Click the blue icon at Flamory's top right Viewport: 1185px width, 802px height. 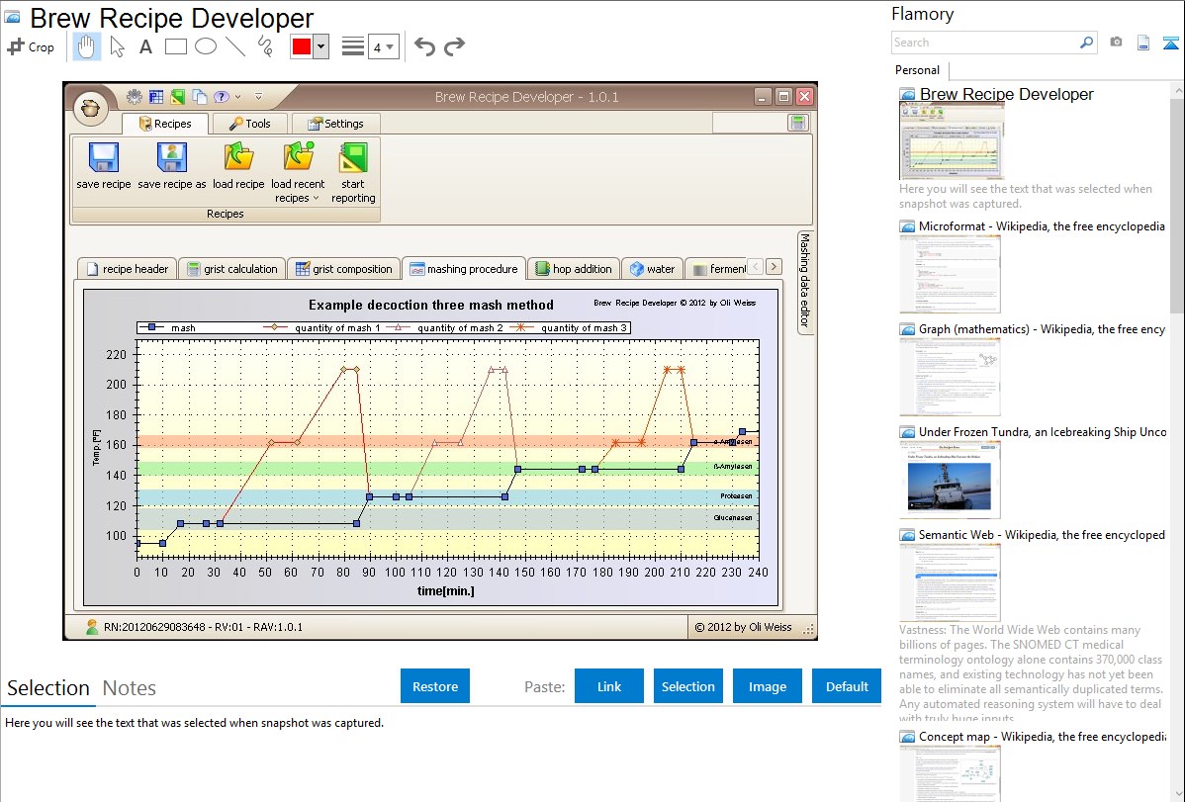tap(1170, 43)
